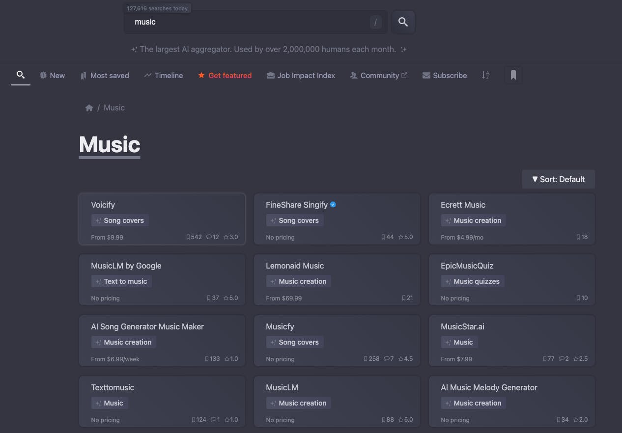The height and width of the screenshot is (433, 622).
Task: Click bookmark icon on EpicMusicQuiz card
Action: click(x=578, y=298)
